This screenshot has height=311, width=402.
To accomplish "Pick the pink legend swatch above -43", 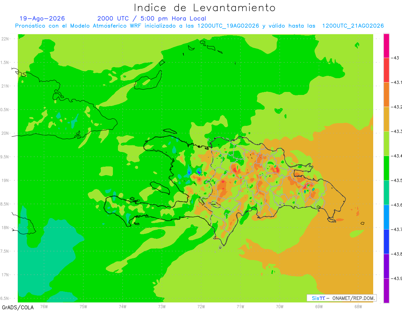I will pos(386,46).
